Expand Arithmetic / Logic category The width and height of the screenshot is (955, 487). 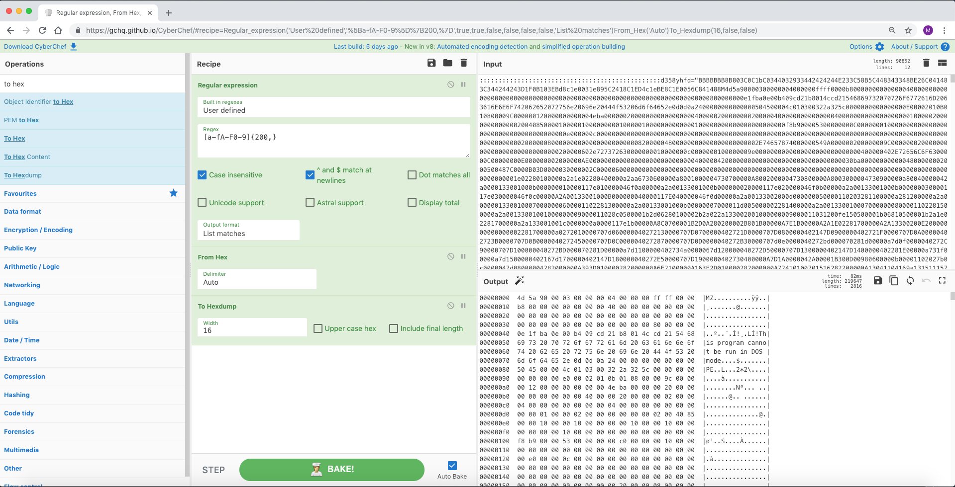click(93, 266)
